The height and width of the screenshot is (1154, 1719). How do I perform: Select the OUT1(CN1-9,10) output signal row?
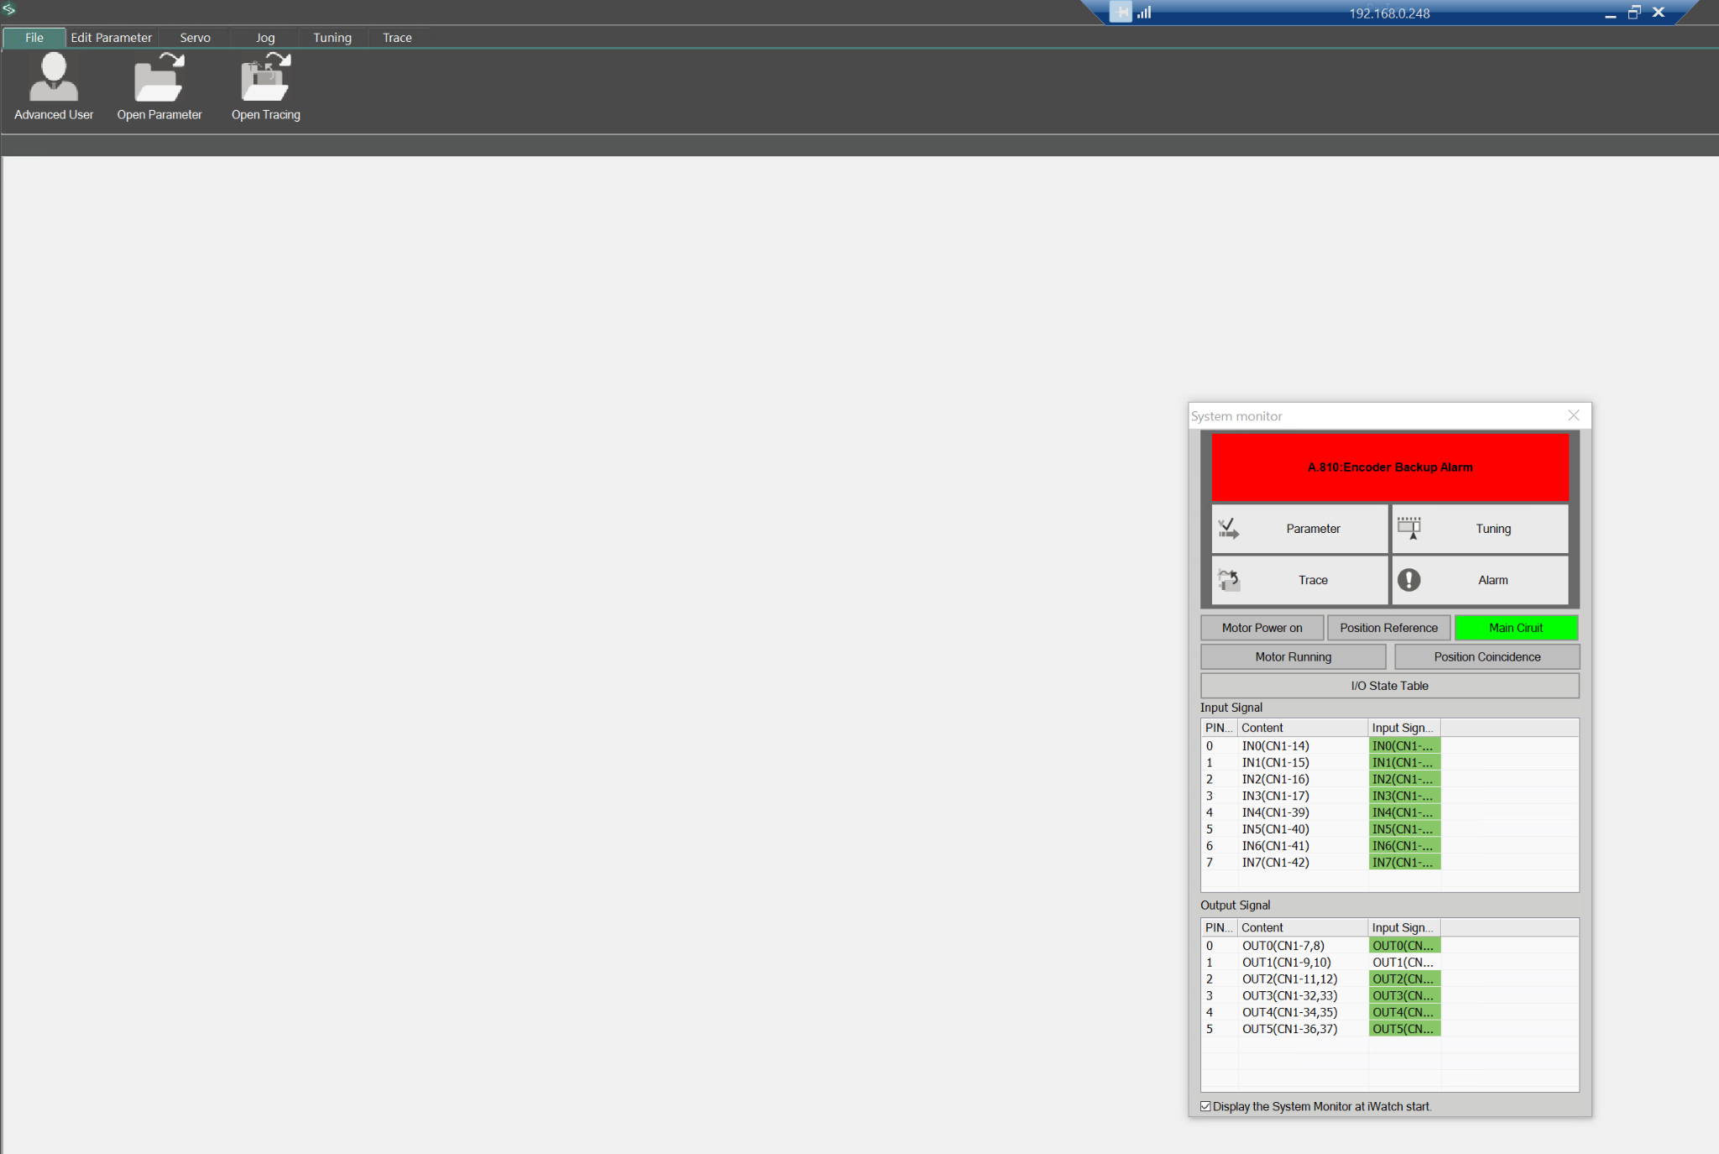tap(1286, 963)
